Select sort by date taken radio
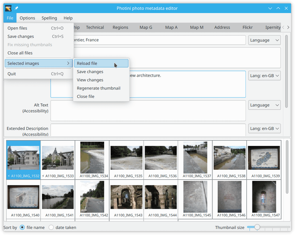Viewport: 295px width, 235px height. point(51,227)
